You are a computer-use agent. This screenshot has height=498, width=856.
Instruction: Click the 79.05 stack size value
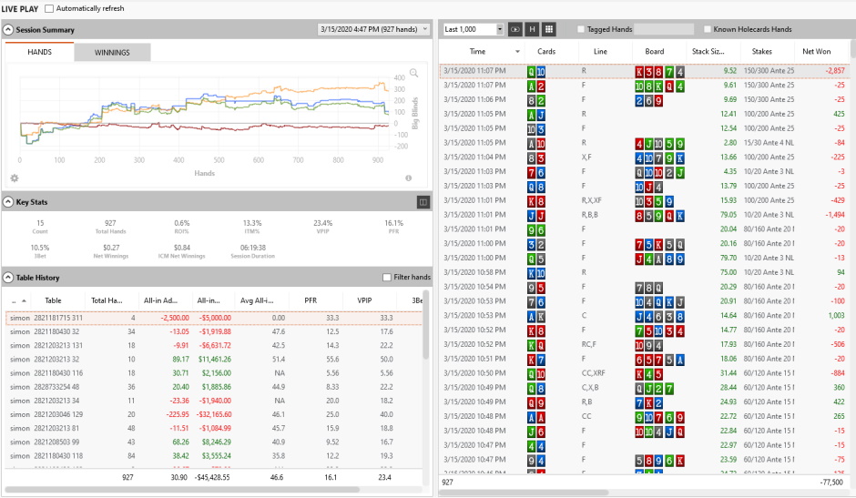[729, 215]
